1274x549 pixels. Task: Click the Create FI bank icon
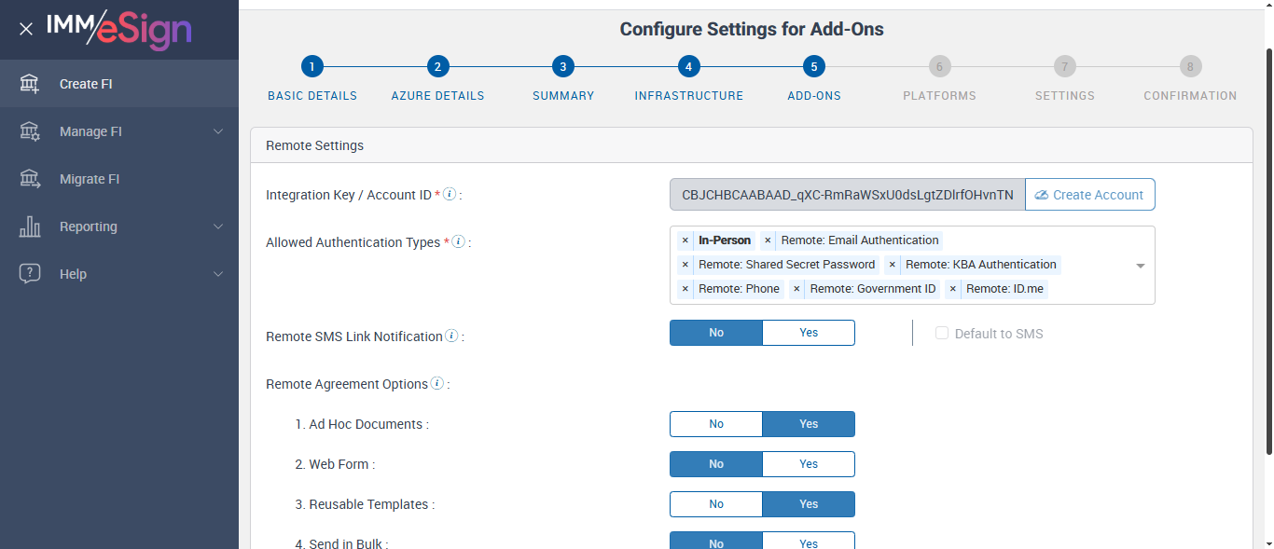click(30, 84)
